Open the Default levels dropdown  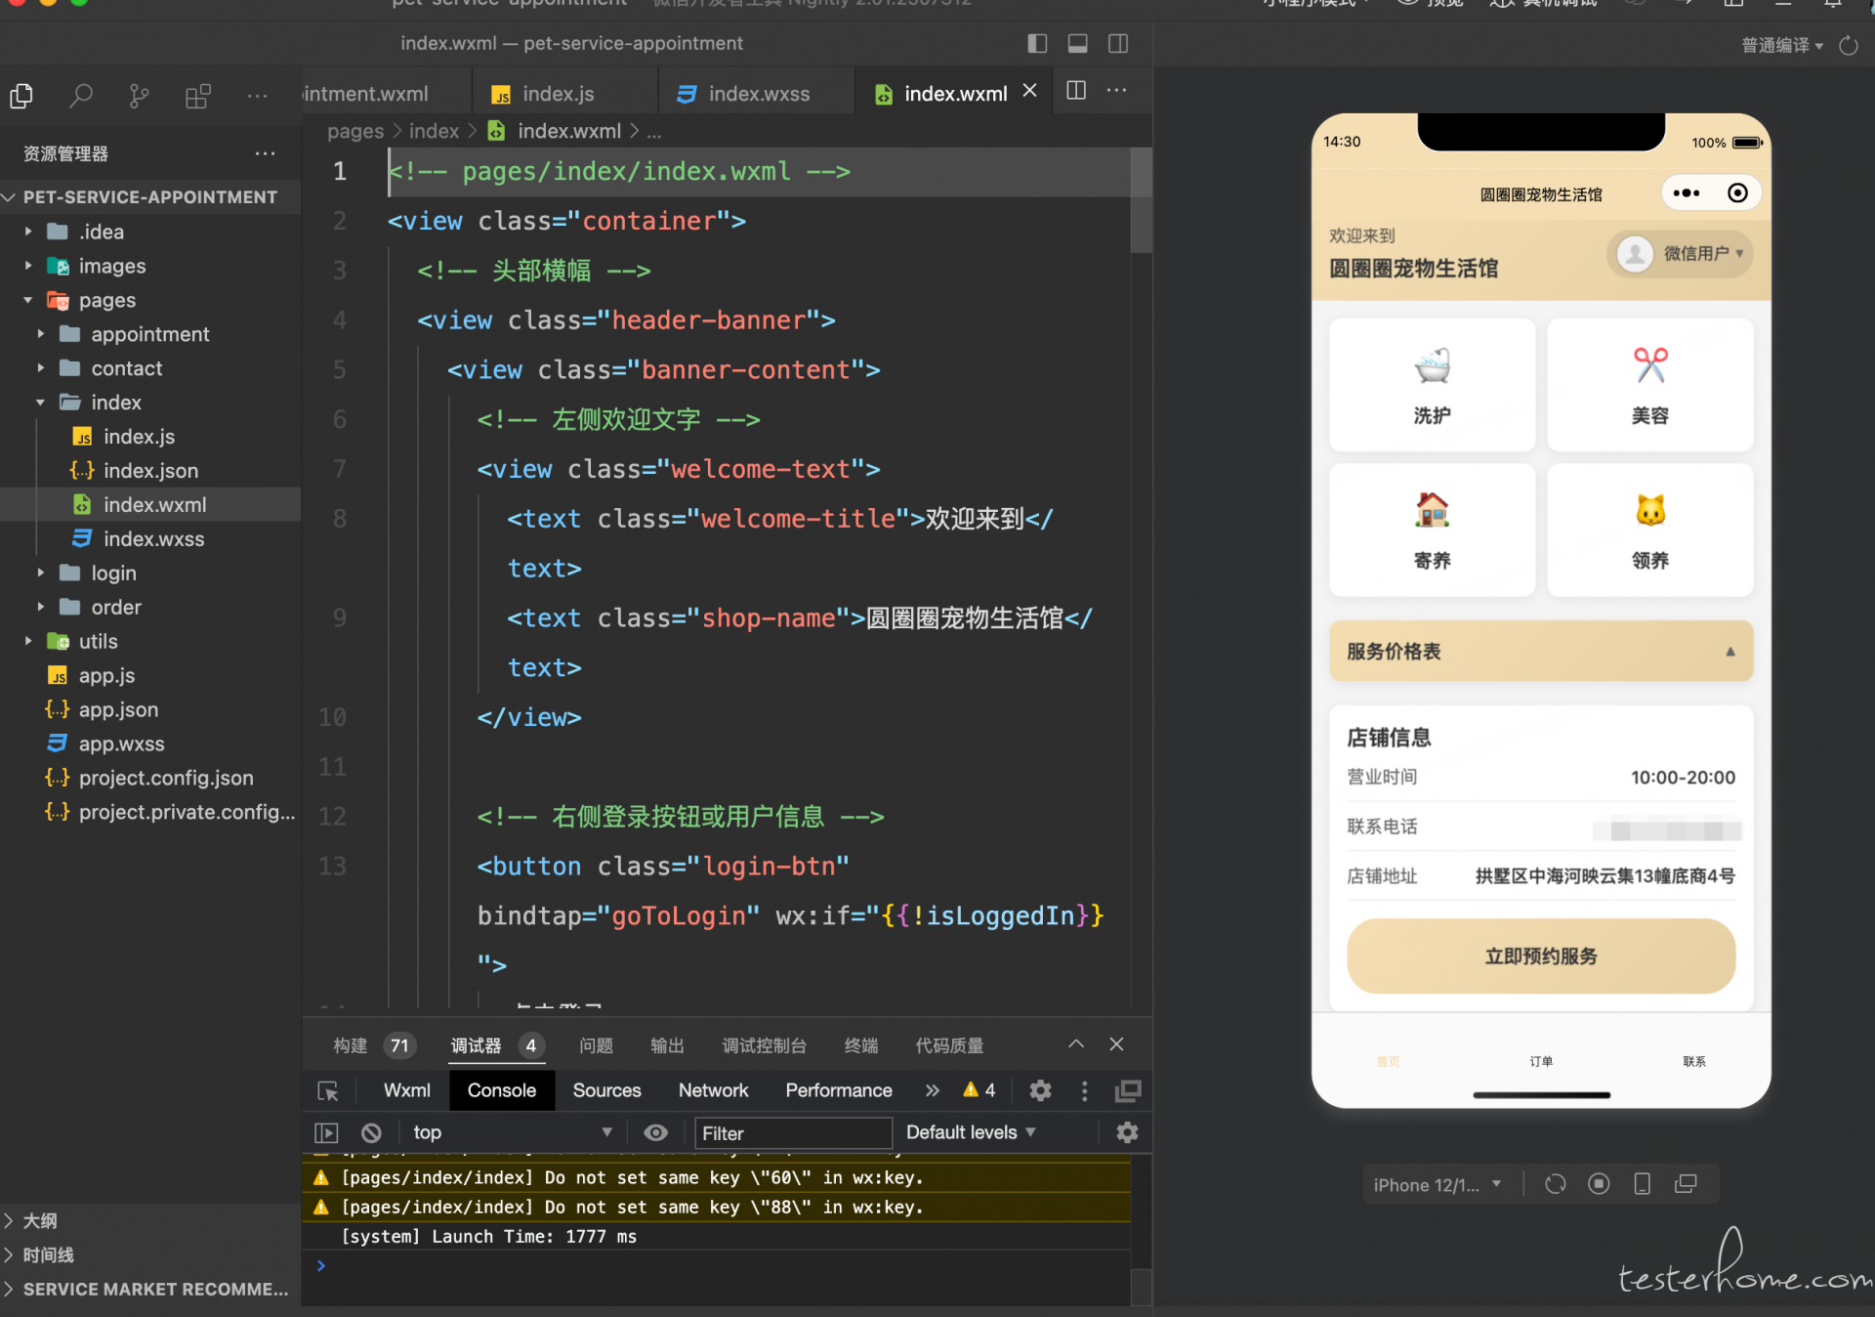(971, 1132)
